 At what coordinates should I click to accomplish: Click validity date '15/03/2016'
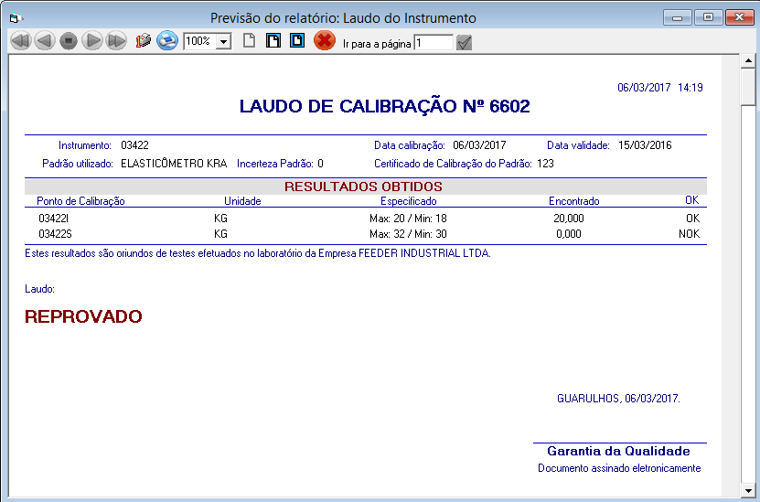645,145
